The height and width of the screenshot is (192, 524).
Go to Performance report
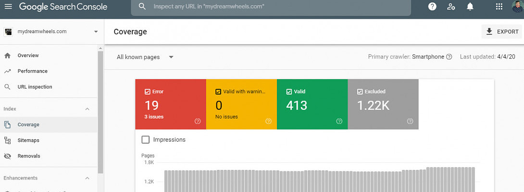point(32,71)
